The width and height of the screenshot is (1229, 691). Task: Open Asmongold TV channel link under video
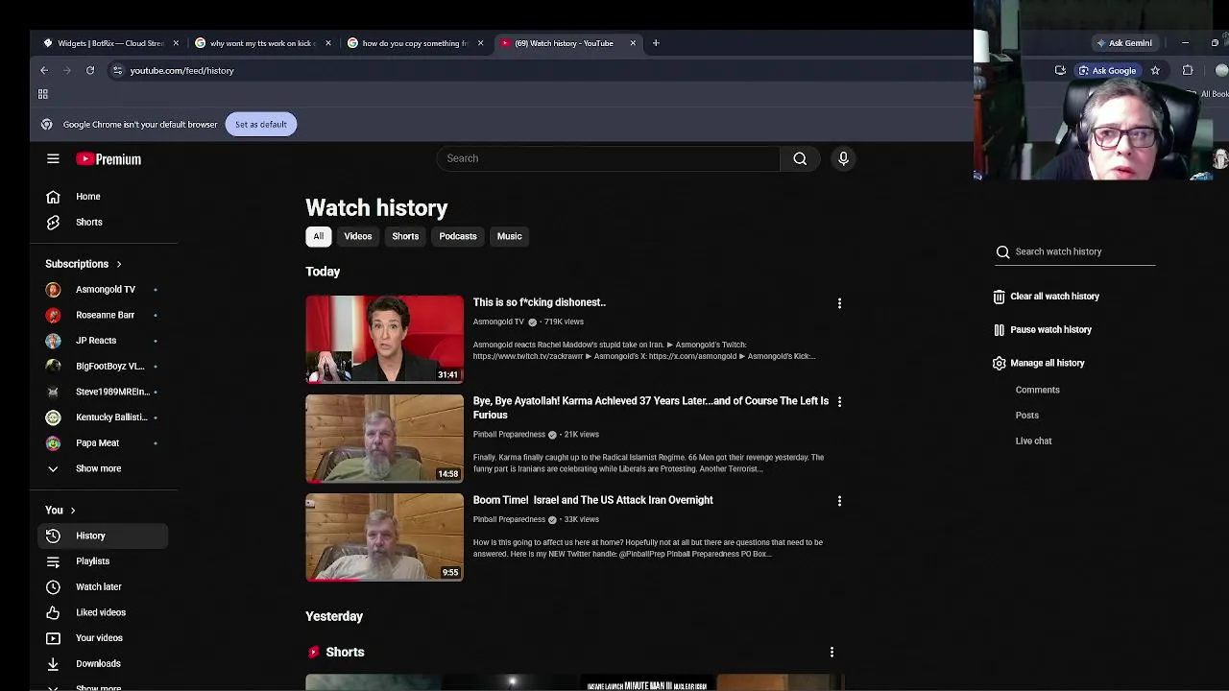[x=498, y=322]
